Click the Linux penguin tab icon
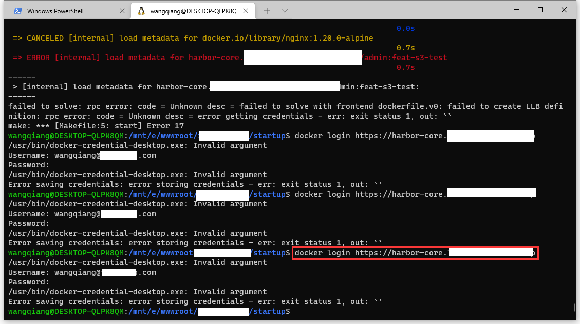This screenshot has height=324, width=580. (x=141, y=11)
